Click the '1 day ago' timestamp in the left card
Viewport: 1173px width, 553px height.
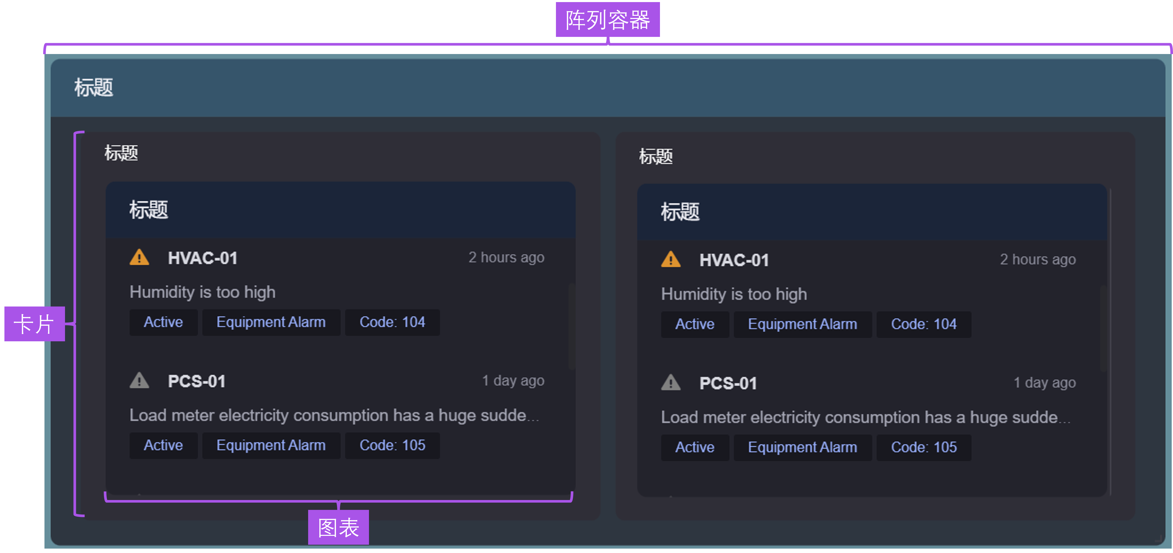pyautogui.click(x=513, y=381)
